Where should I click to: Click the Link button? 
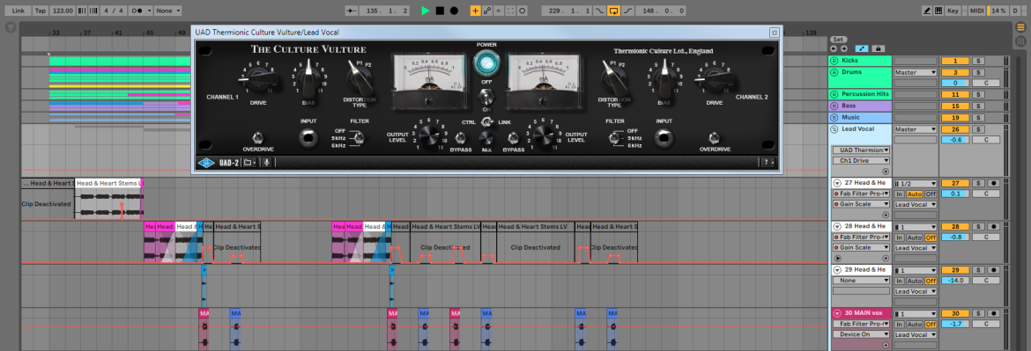point(19,11)
